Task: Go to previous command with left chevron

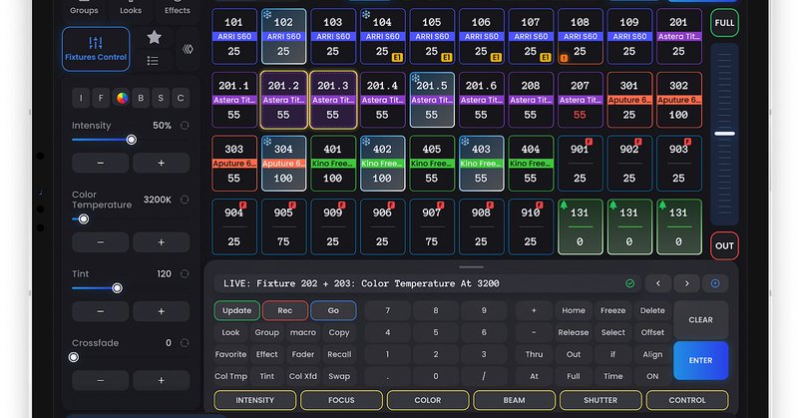Action: coord(658,283)
